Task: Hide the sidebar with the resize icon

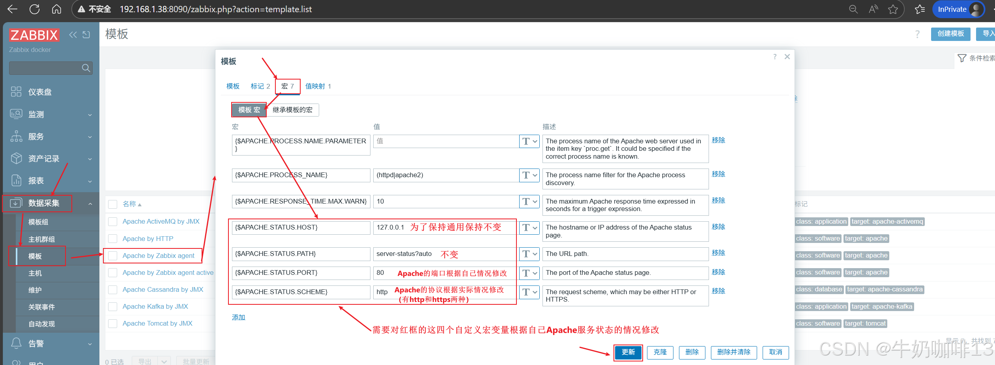Action: tap(86, 35)
